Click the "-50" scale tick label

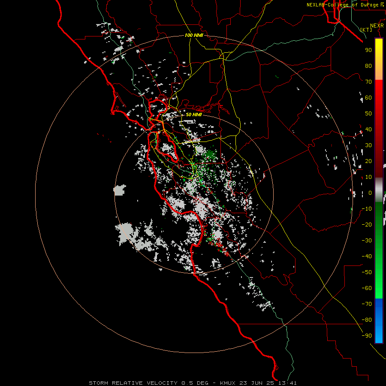[x=367, y=272]
